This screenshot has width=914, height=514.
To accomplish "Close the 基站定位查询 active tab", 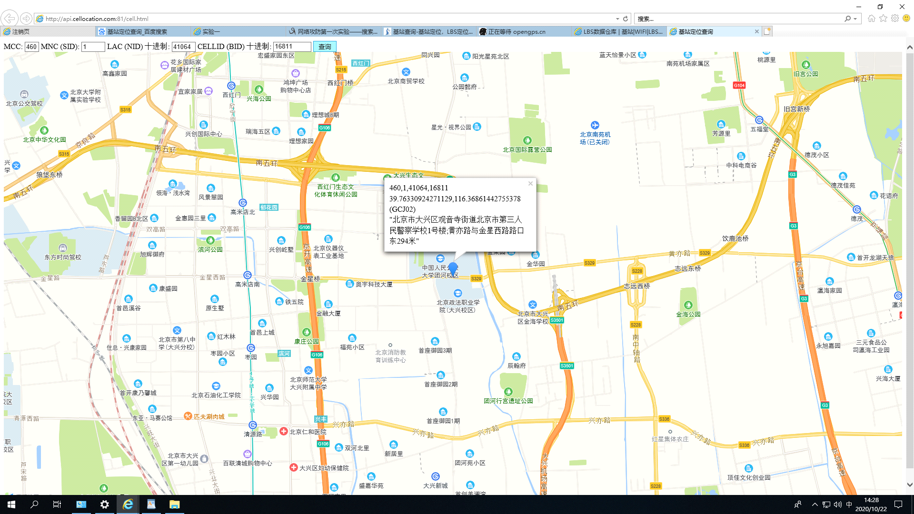I will [757, 31].
